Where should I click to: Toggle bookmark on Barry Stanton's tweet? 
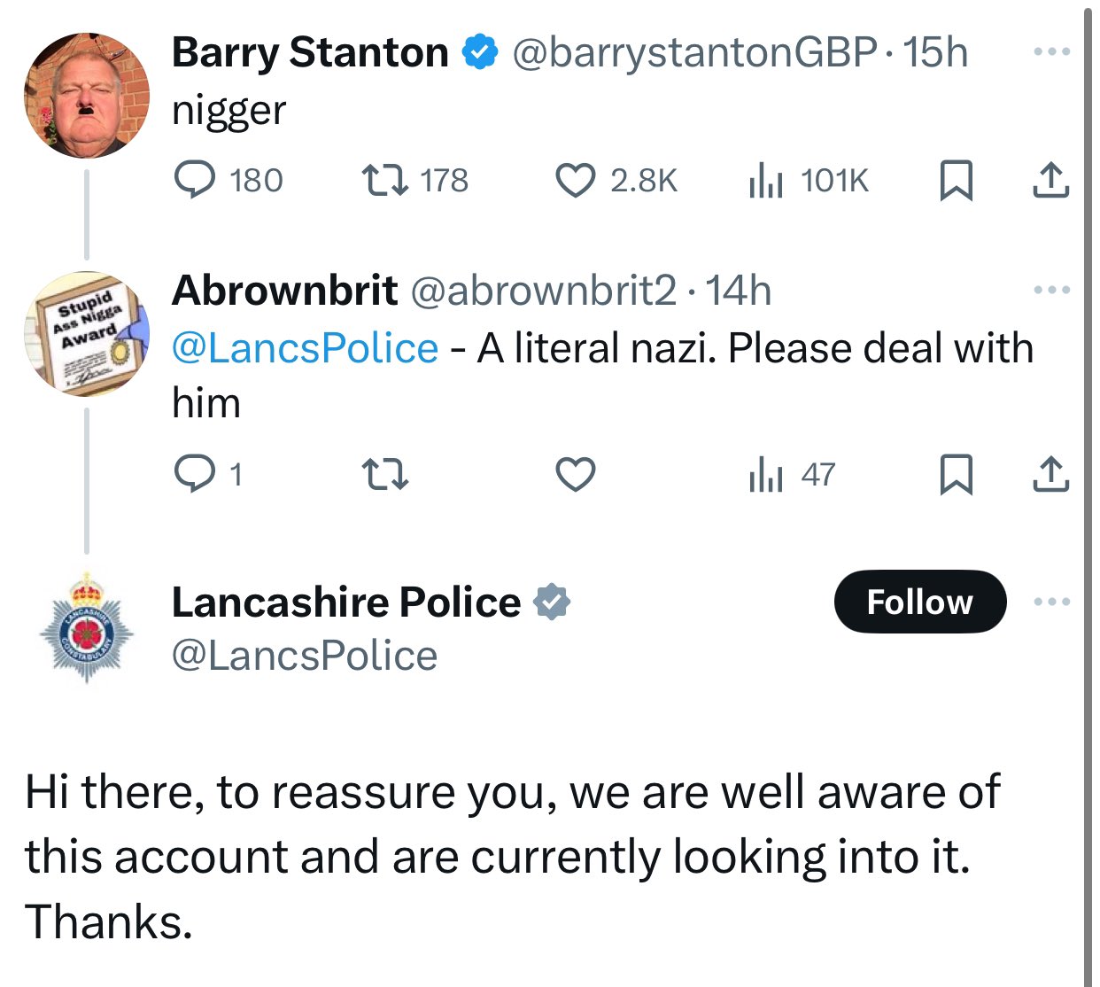[x=956, y=181]
